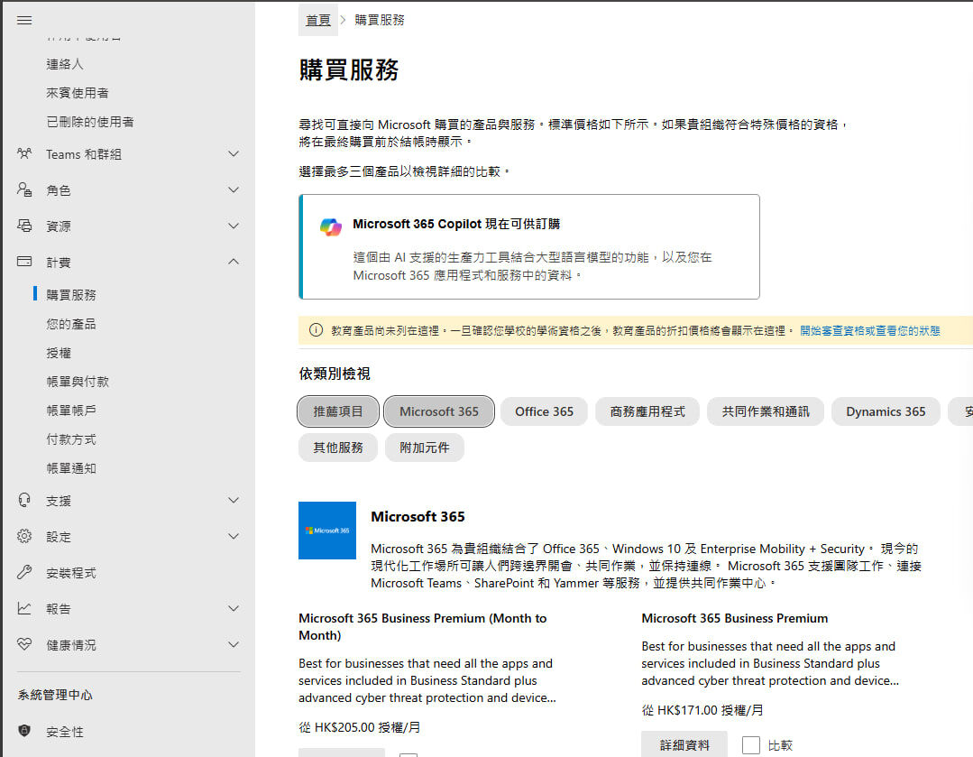
Task: Click 詳細資料 for Microsoft 365 Business Premium
Action: 684,744
